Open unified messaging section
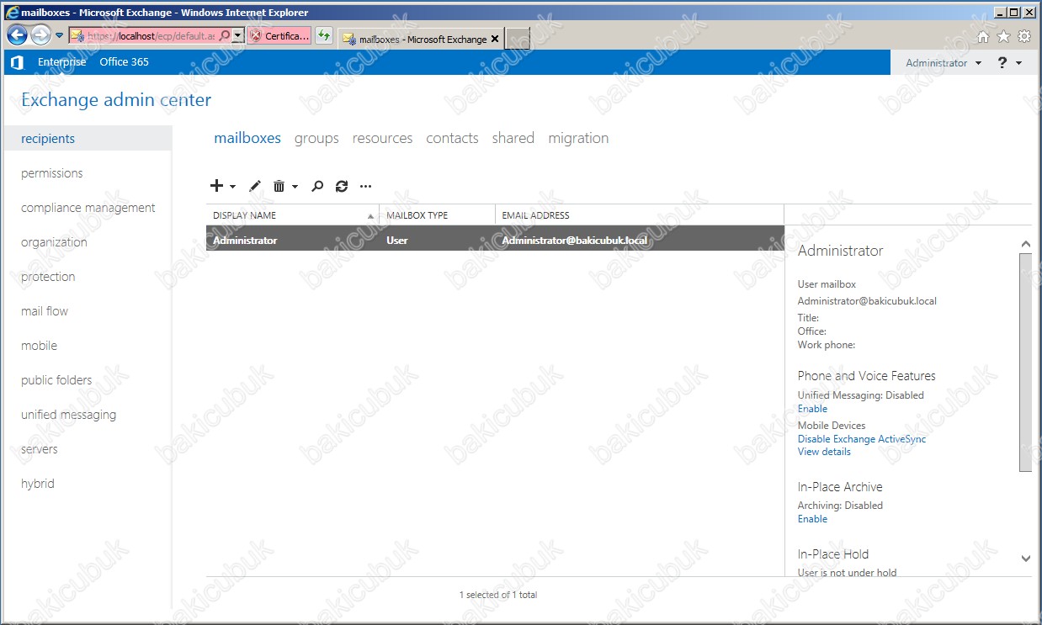The width and height of the screenshot is (1042, 625). tap(69, 415)
